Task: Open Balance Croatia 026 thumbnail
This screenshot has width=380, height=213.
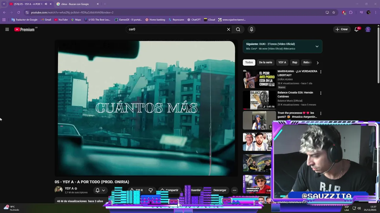Action: click(259, 100)
